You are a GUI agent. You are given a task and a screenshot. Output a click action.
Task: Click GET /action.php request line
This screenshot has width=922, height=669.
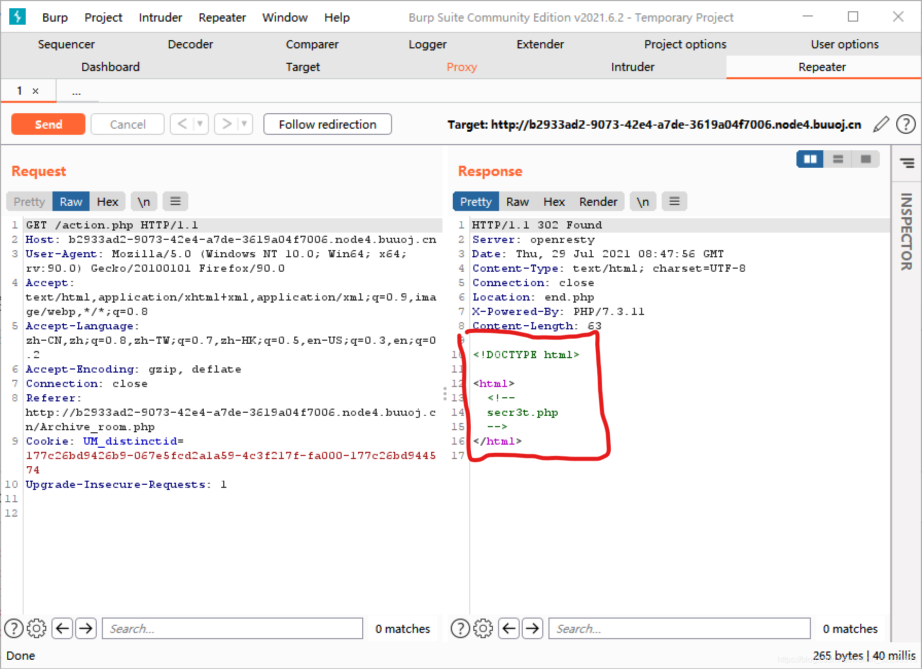(112, 225)
